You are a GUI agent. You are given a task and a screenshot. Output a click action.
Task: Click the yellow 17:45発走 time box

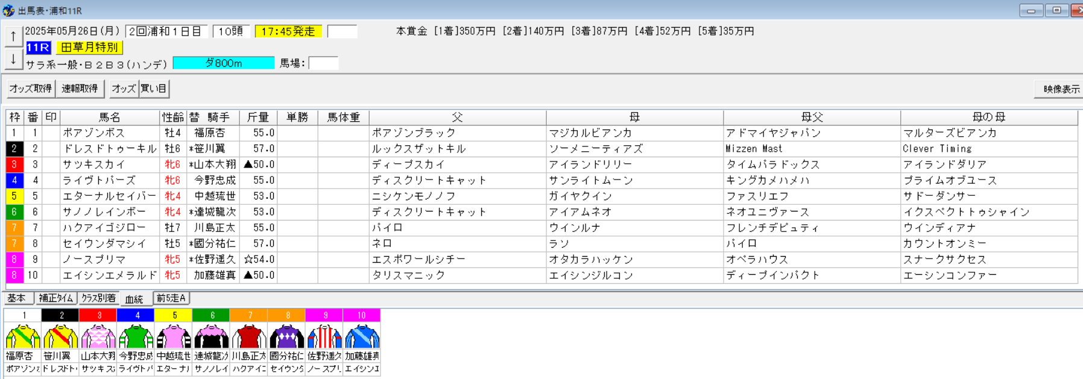pos(288,31)
